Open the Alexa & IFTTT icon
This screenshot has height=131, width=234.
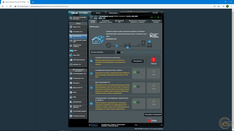coord(71,88)
